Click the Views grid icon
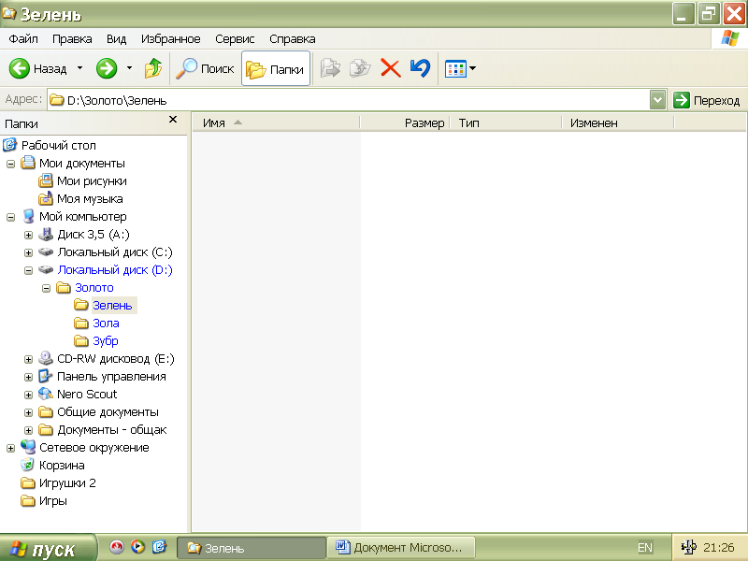Viewport: 748px width, 561px height. point(455,69)
